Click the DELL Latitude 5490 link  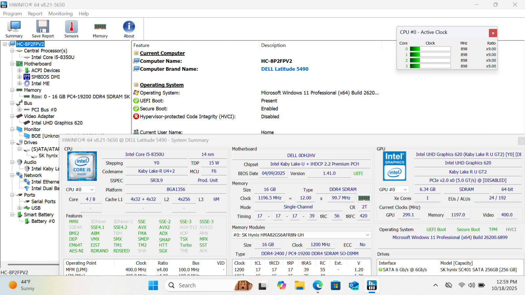tap(285, 69)
